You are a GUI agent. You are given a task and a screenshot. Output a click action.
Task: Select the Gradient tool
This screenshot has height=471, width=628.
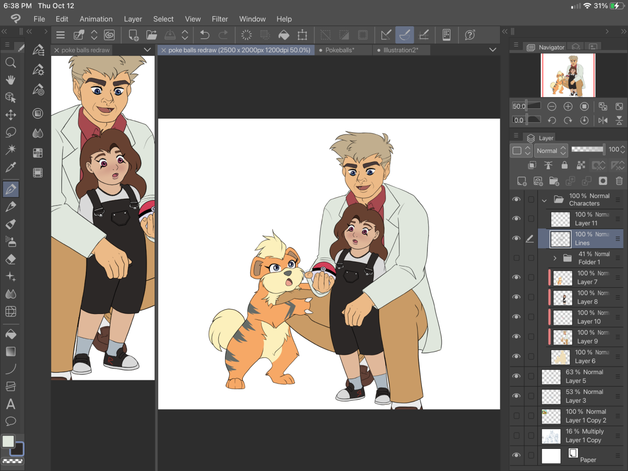point(10,352)
